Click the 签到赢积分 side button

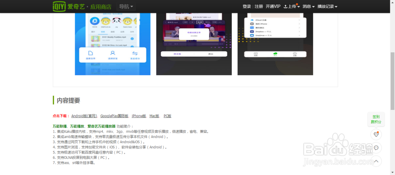coord(376,119)
